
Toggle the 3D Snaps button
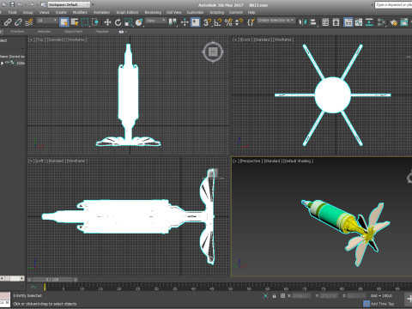point(207,22)
